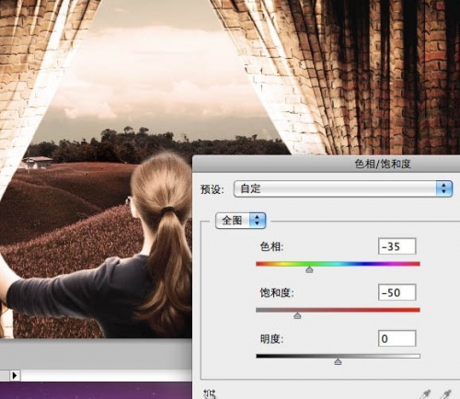This screenshot has height=399, width=460.
Task: Click the 饱和度 saturation slider handle
Action: coord(297,315)
